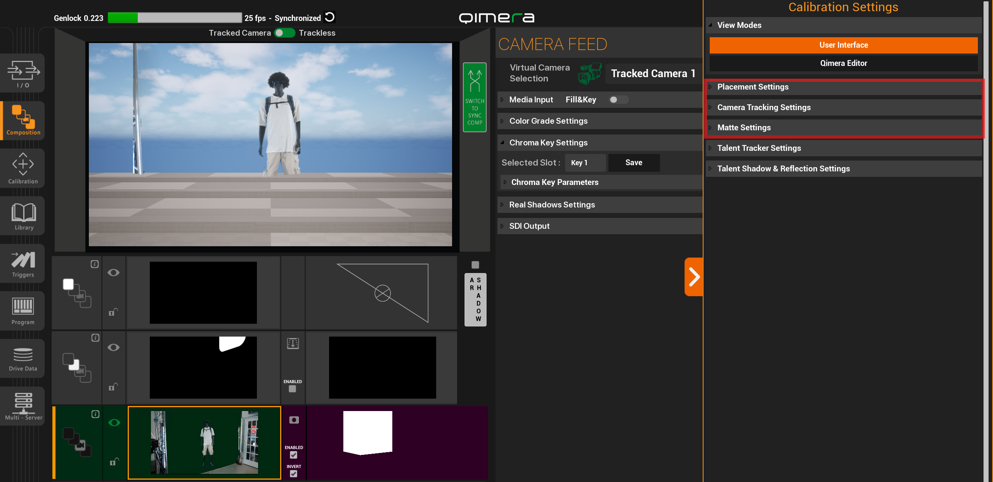Open the I/O panel icon
Image resolution: width=993 pixels, height=482 pixels.
[x=23, y=73]
